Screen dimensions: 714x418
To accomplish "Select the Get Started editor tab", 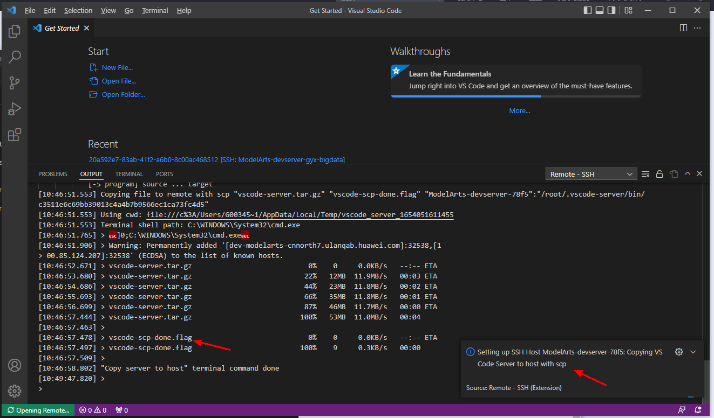I will coord(61,28).
